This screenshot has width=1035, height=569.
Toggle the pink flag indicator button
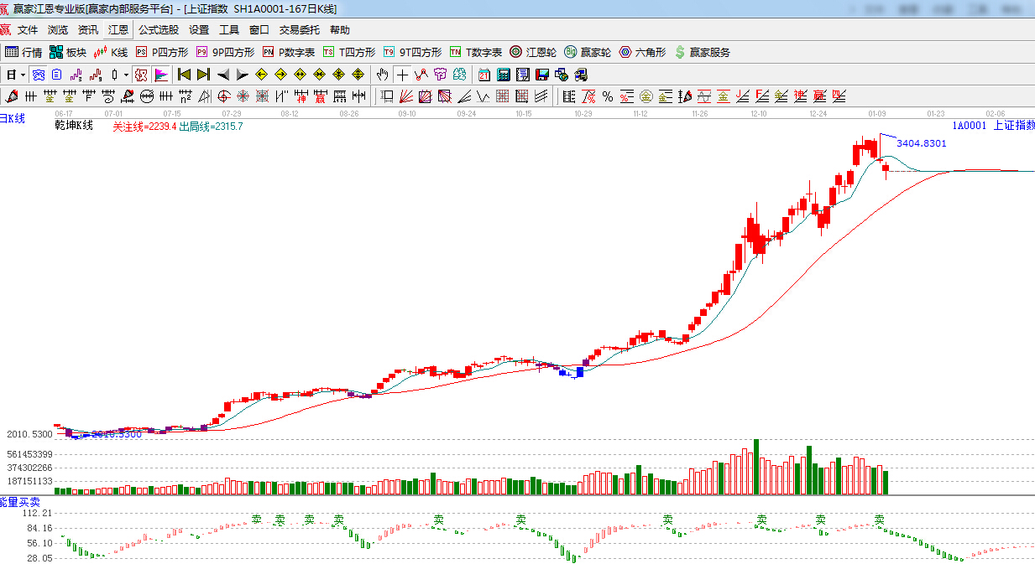(x=161, y=75)
